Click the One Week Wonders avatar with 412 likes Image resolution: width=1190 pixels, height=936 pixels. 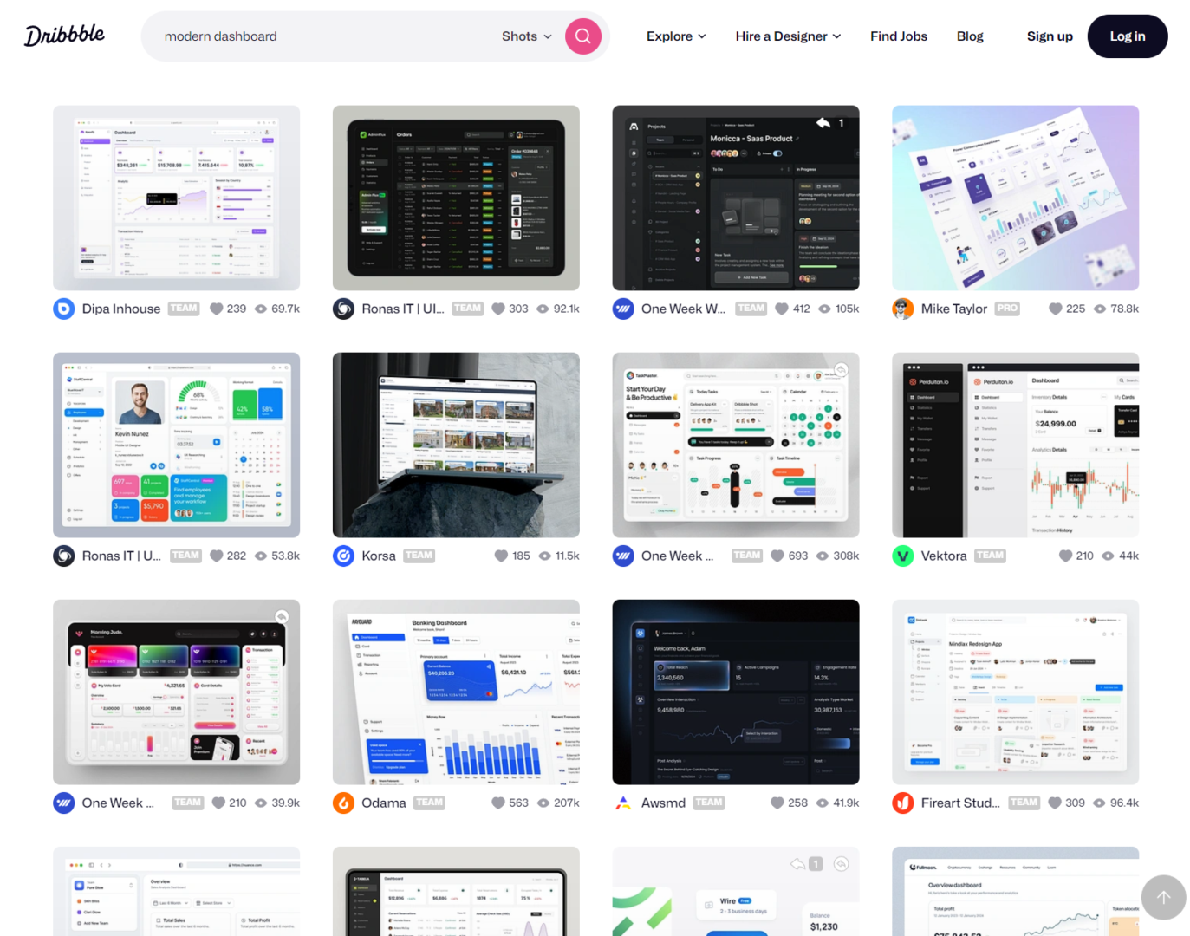click(623, 309)
